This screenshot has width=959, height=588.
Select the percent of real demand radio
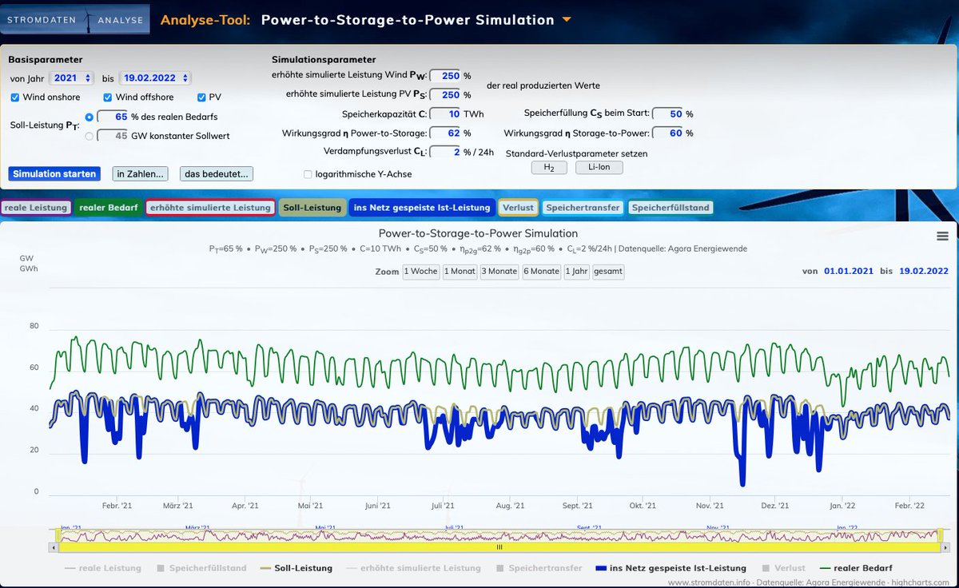pyautogui.click(x=90, y=117)
